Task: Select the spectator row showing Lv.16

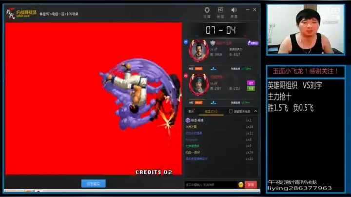Action: click(x=220, y=153)
